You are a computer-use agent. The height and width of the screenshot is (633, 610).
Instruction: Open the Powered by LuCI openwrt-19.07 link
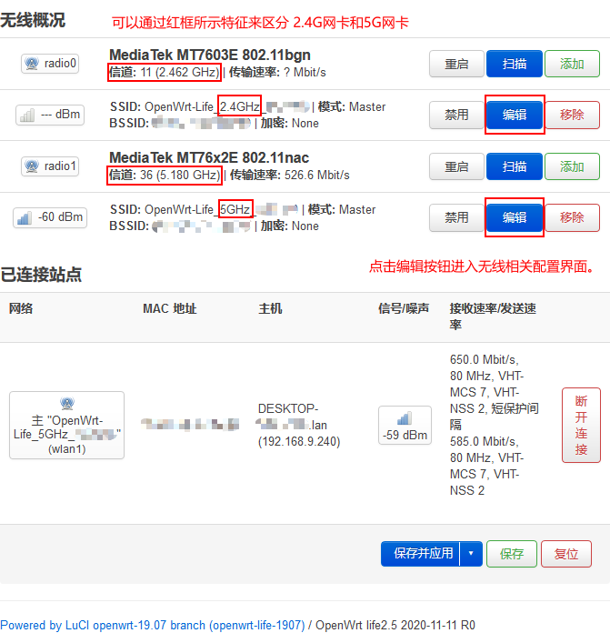152,625
